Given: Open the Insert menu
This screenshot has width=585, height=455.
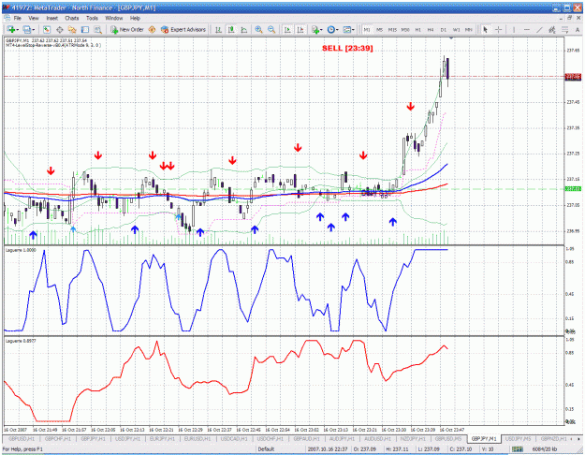Looking at the screenshot, I should [x=51, y=18].
